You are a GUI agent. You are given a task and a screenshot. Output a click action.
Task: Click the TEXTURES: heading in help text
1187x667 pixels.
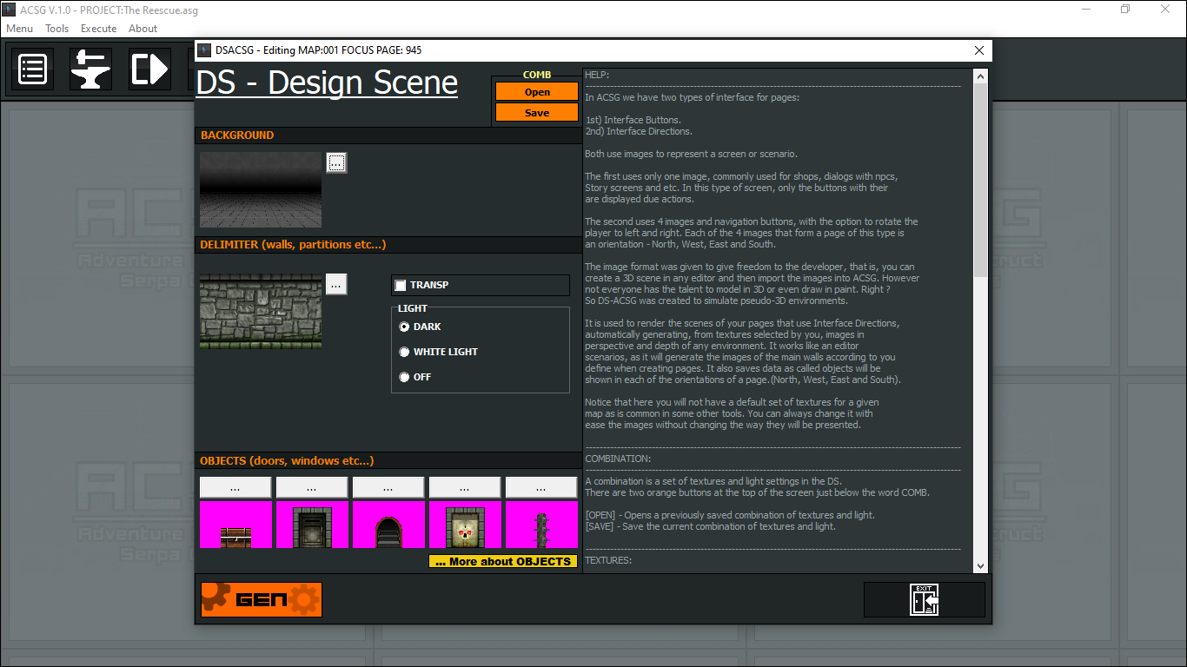tap(608, 560)
